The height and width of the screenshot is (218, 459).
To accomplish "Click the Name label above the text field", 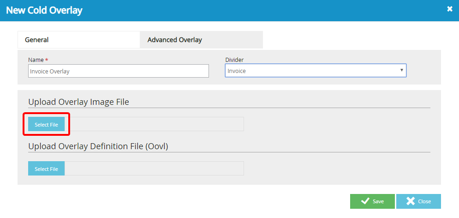I will click(36, 60).
